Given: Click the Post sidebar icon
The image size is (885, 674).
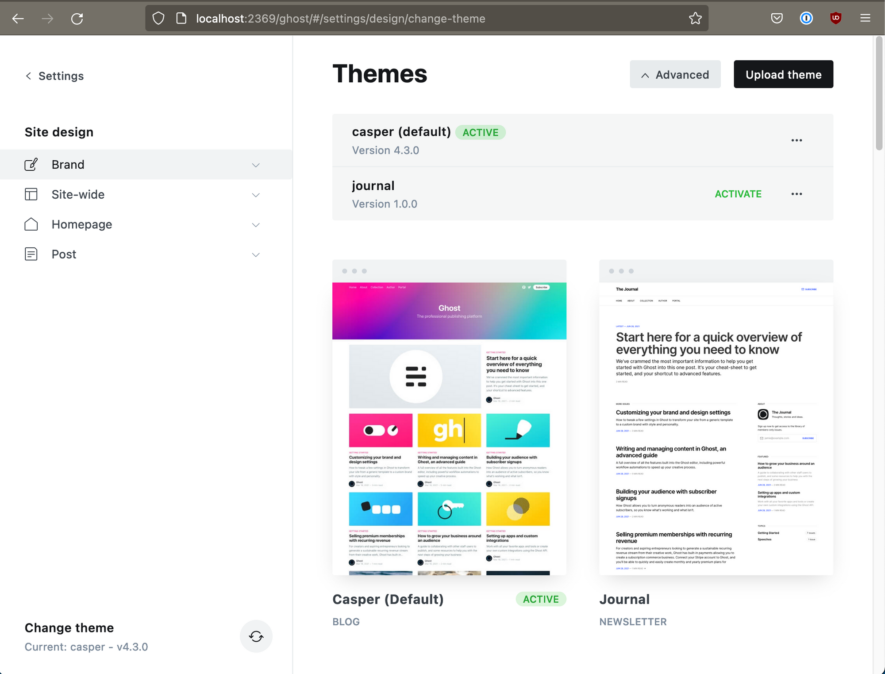Looking at the screenshot, I should click(31, 254).
